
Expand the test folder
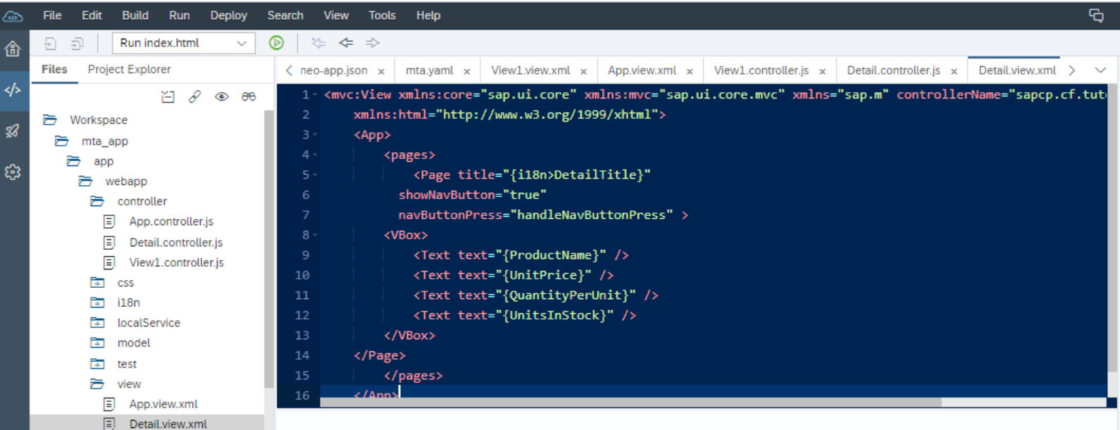point(97,364)
